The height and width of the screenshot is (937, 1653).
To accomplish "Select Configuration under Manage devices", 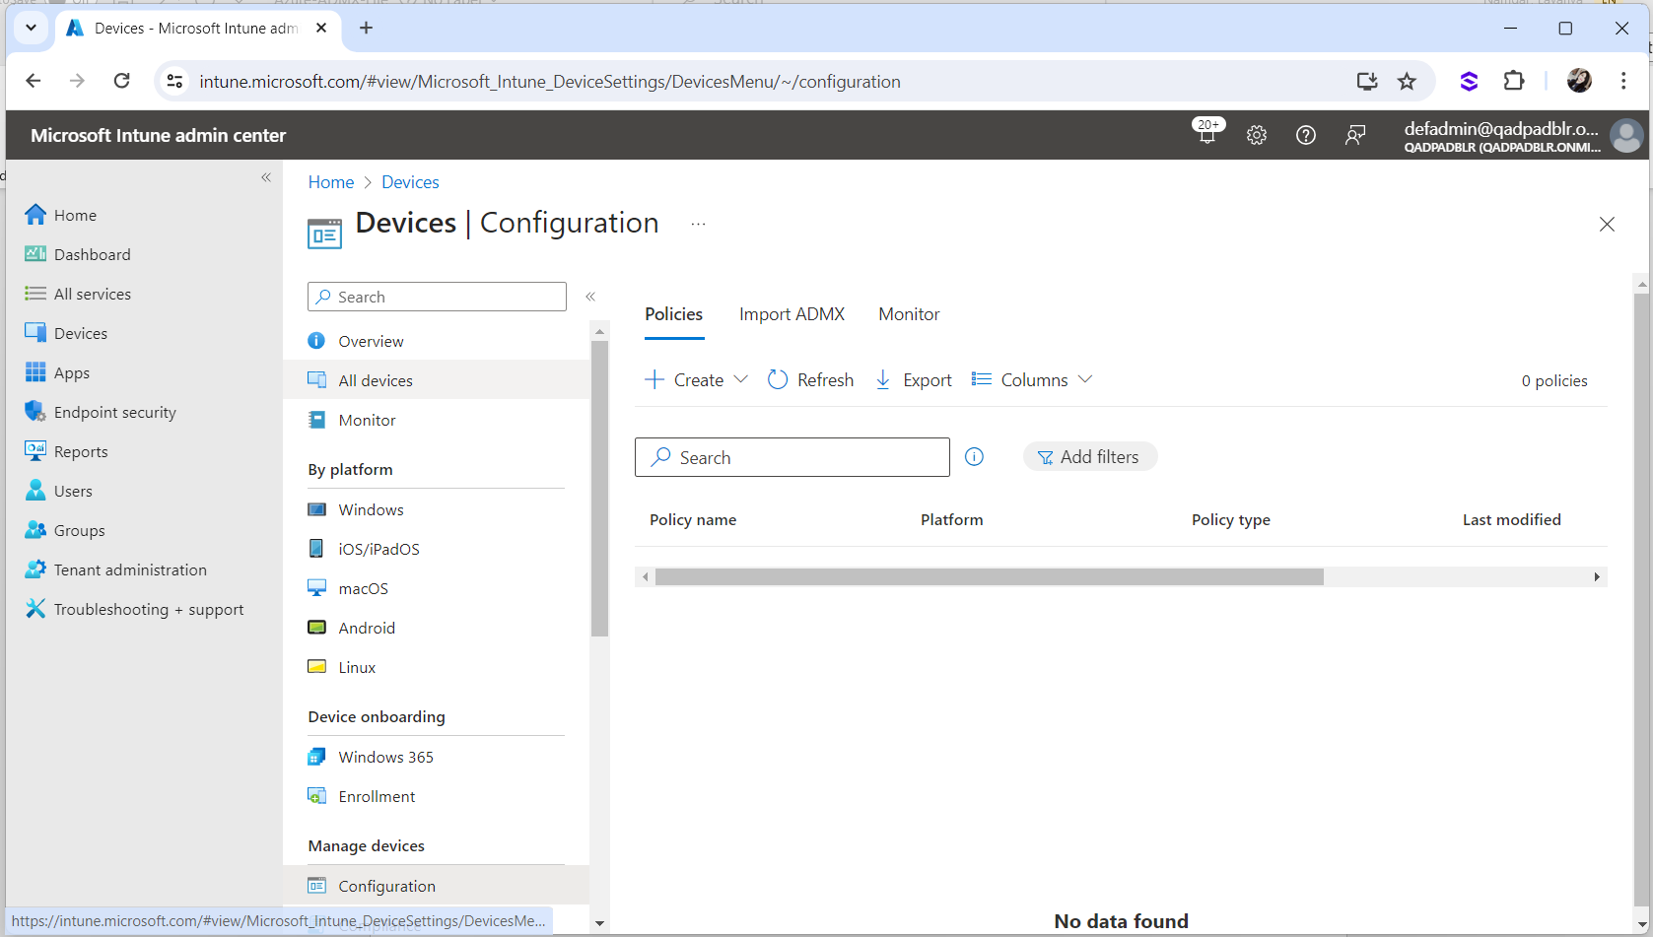I will tap(437, 886).
